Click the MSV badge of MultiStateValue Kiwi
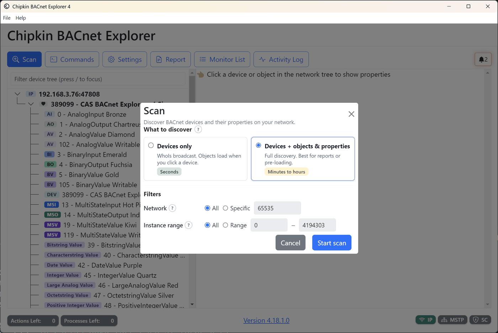 [52, 225]
